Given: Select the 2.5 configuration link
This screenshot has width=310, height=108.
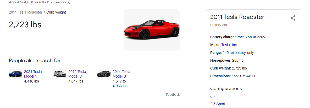Looking at the screenshot, I should (x=213, y=97).
